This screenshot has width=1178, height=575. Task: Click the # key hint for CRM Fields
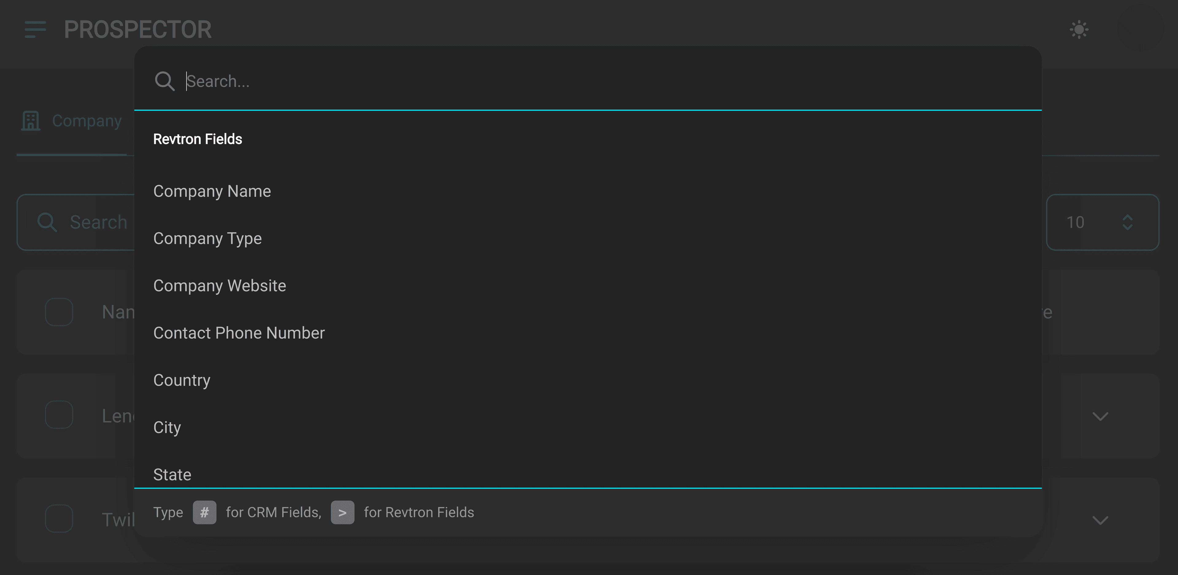point(204,512)
